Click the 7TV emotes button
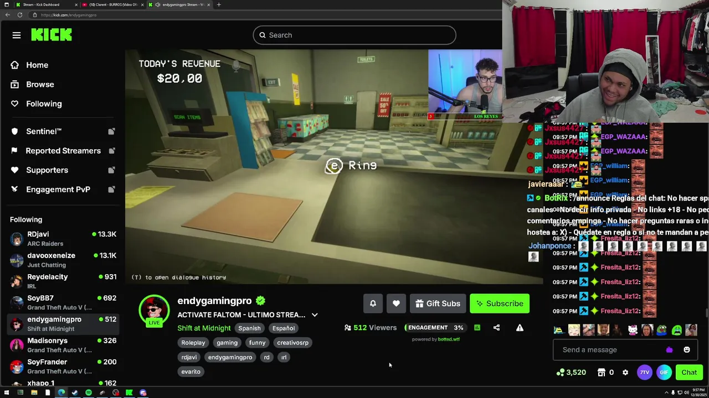709x398 pixels. click(644, 373)
